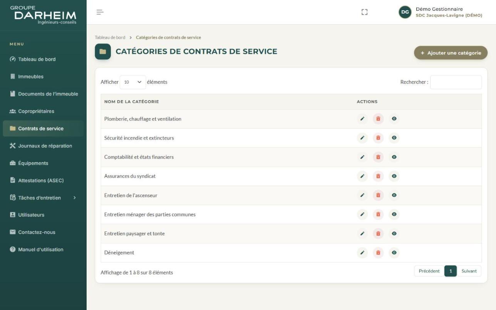
Task: Open Manuel d'utilisation in the sidebar
Action: coord(43,250)
